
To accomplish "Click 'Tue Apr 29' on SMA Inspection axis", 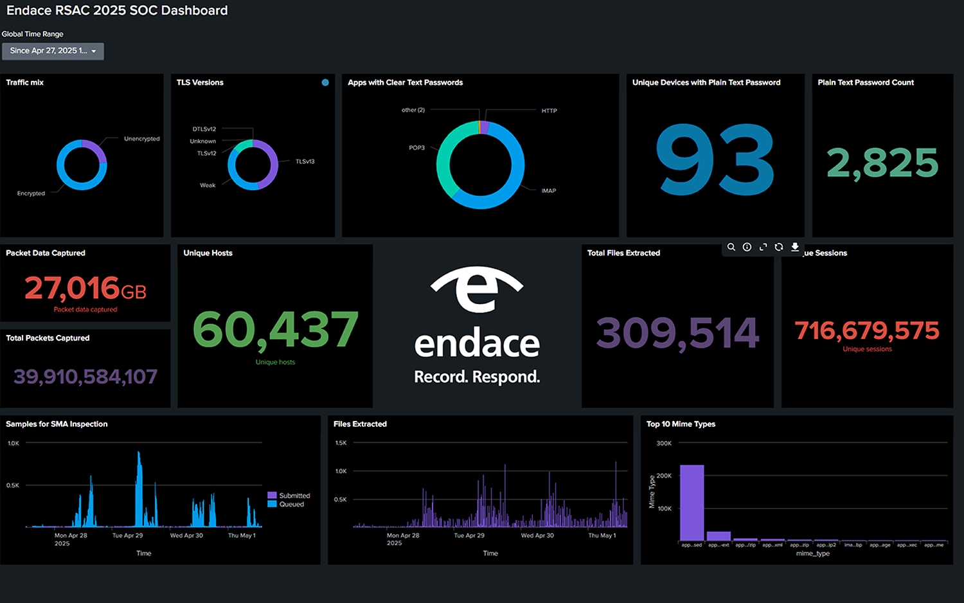I will coord(127,535).
